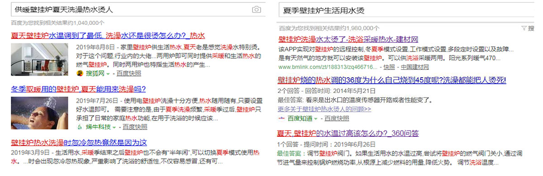Viewport: 543px width, 176px height.
Task: Click the boiler room thumbnail image
Action: pos(39,60)
